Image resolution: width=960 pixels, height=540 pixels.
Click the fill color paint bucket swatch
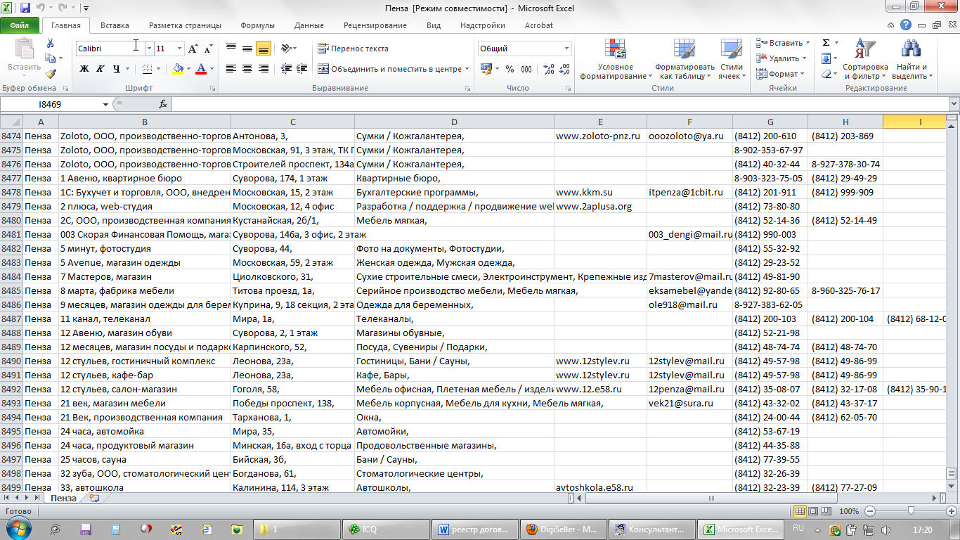178,69
